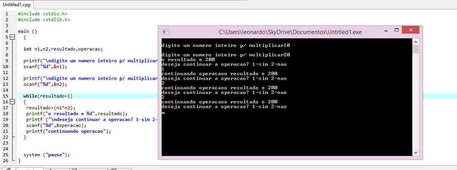Click the console vertical scrollbar thumb
Image resolution: width=457 pixels, height=170 pixels.
pos(416,49)
